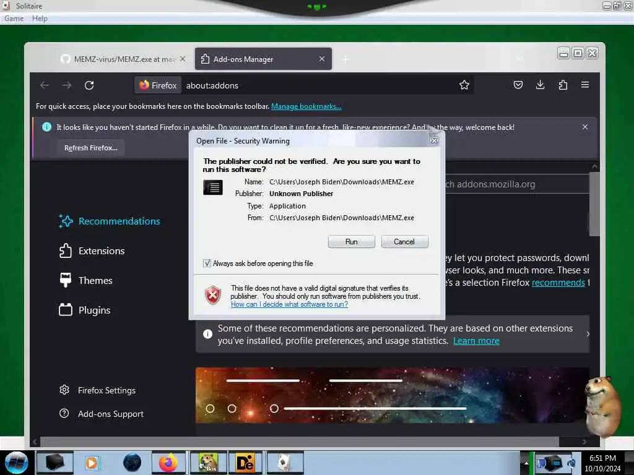Maximize the Firefox window
The image size is (634, 475).
tap(578, 53)
